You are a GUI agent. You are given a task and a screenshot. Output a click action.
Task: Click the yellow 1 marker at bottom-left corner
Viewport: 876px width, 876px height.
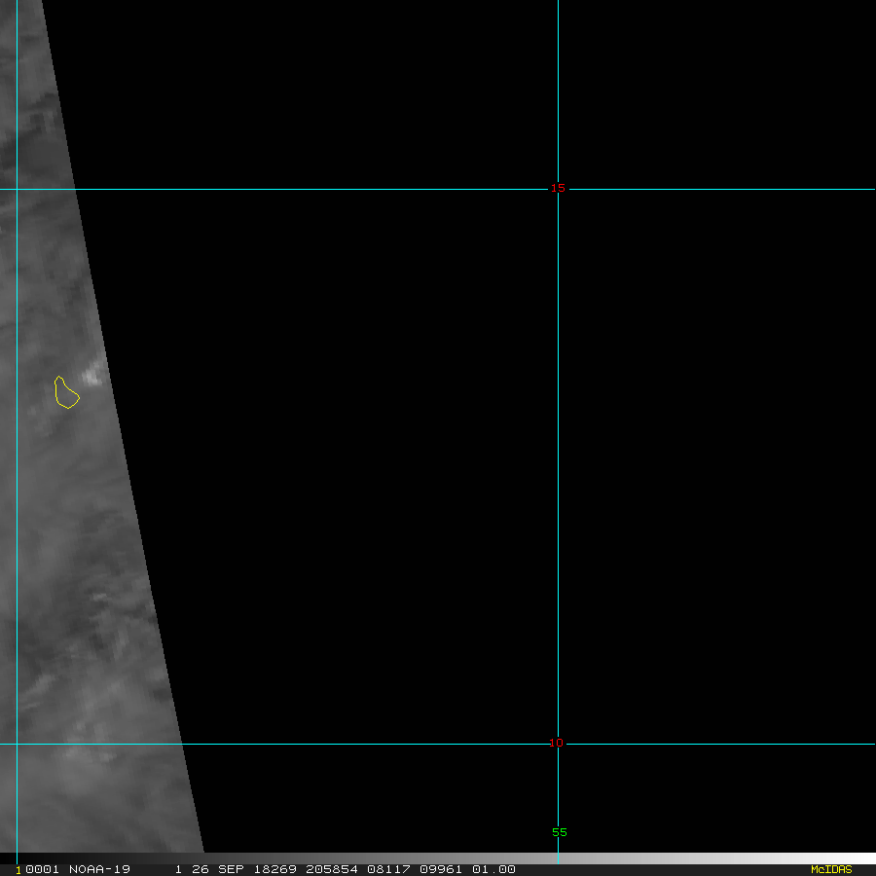tap(18, 870)
